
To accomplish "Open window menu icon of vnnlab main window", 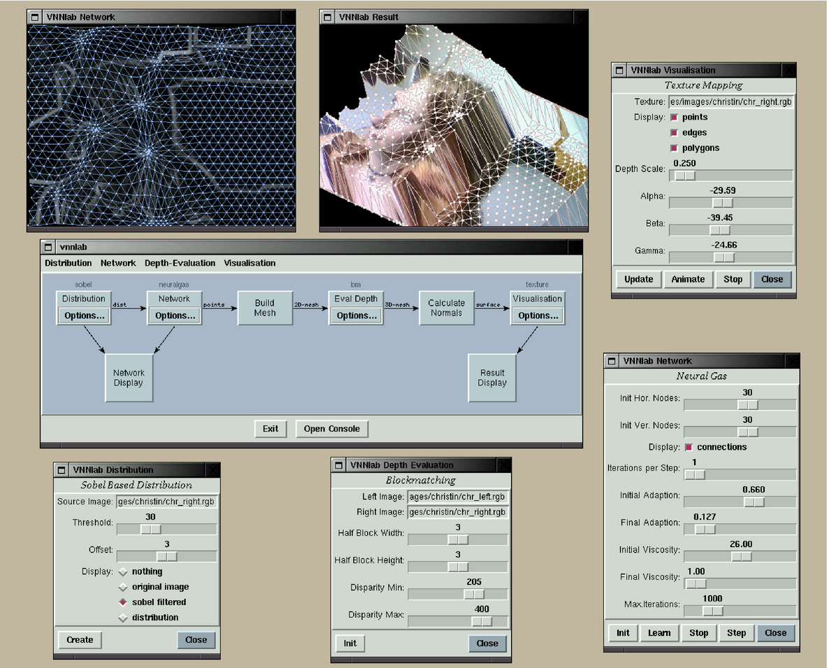I will point(48,247).
